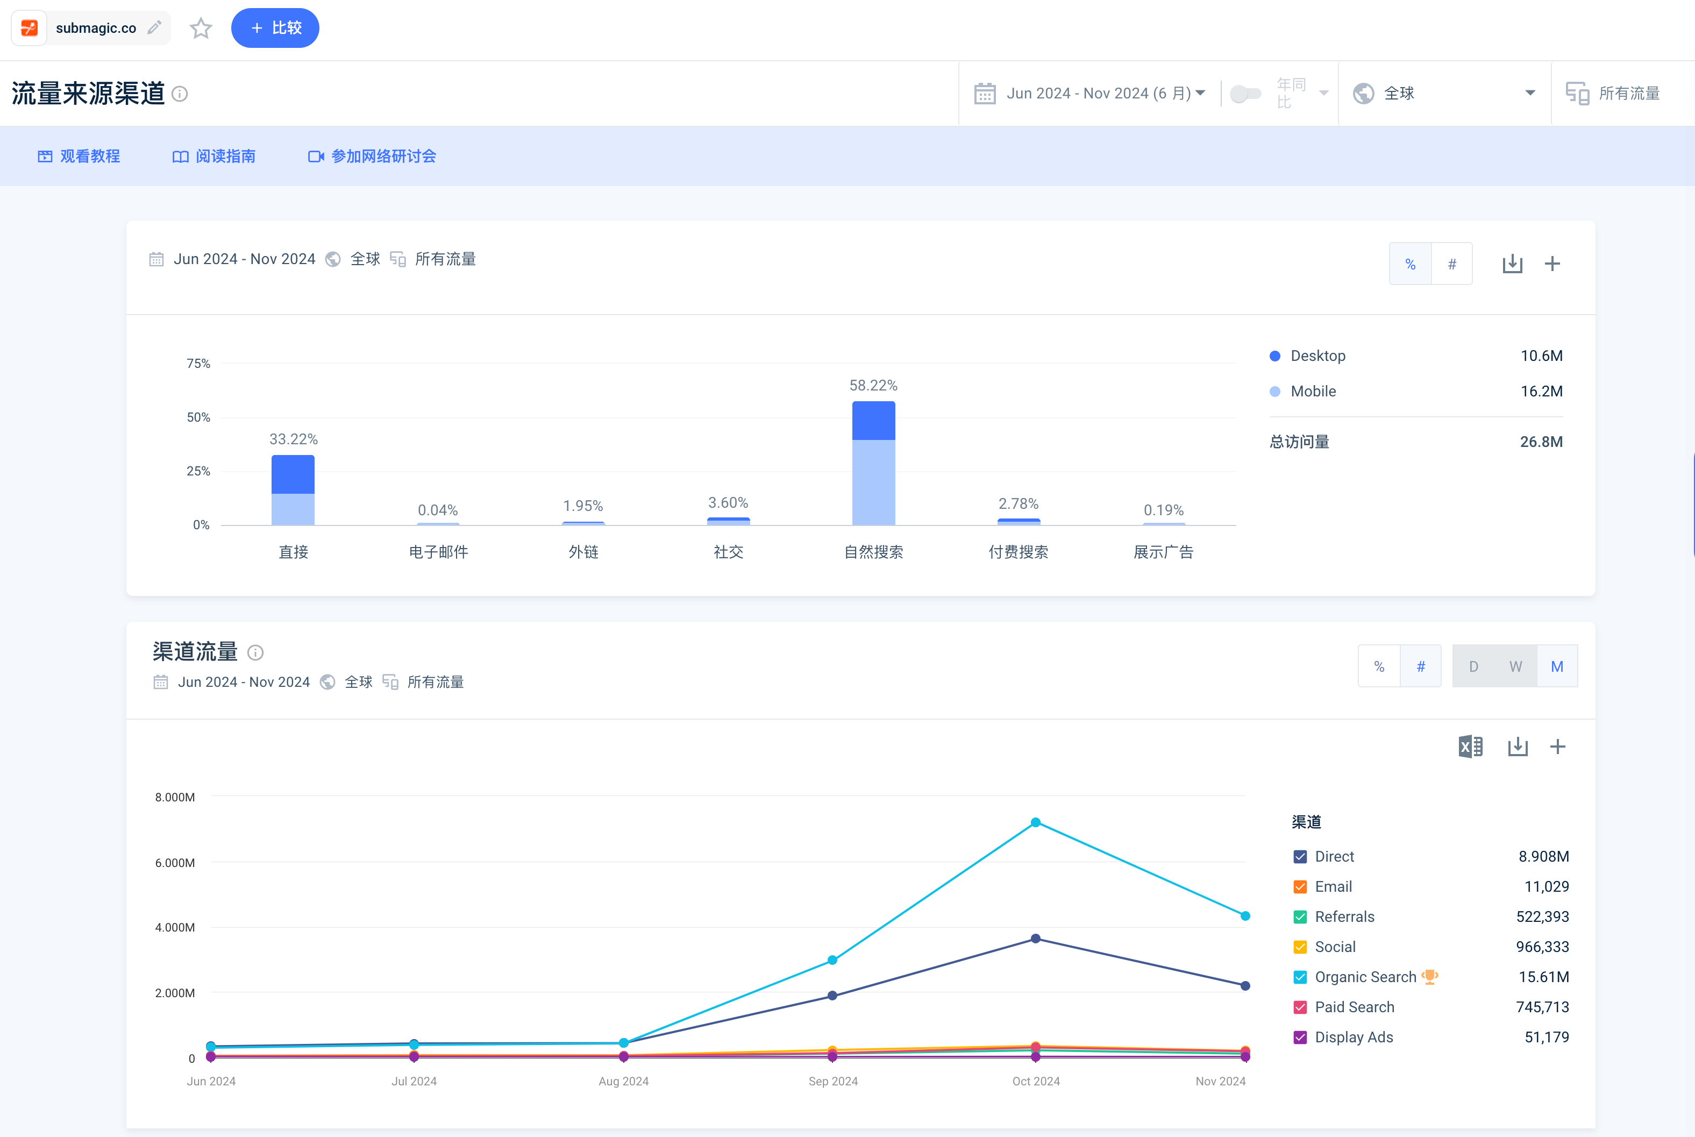Screen dimensions: 1695x1137
Task: Click the 外链 referrals bar label
Action: (583, 552)
